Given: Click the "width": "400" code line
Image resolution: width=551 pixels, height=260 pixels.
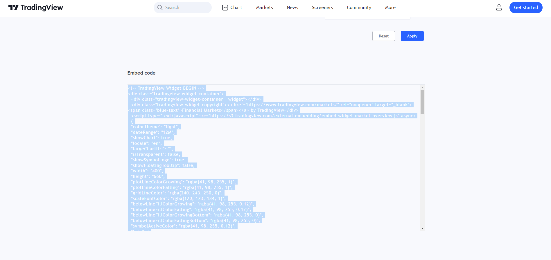Looking at the screenshot, I should (147, 171).
